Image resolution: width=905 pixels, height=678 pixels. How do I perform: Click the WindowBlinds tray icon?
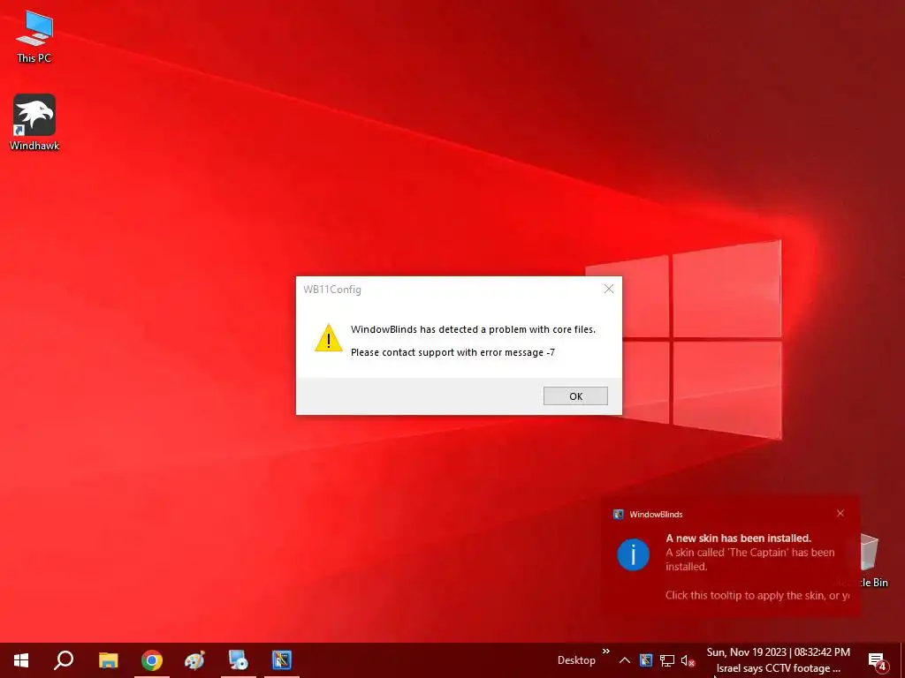pyautogui.click(x=646, y=660)
